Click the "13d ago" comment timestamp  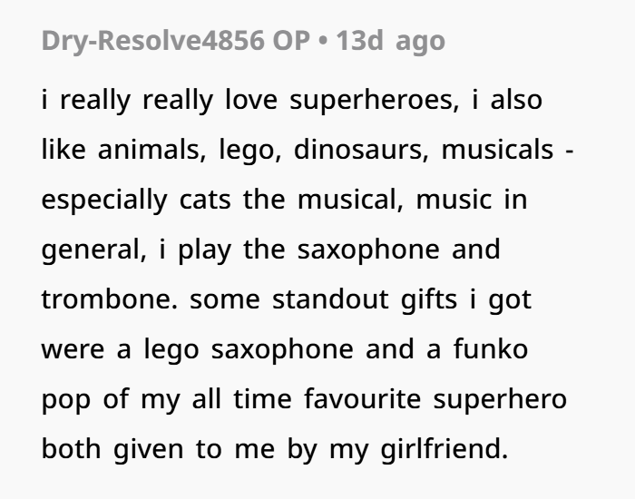tap(390, 43)
